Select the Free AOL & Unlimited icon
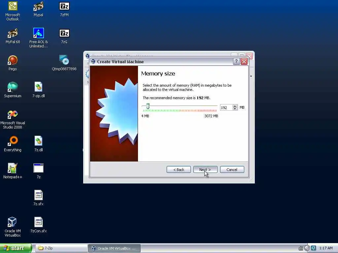The width and height of the screenshot is (338, 253). pos(38,38)
